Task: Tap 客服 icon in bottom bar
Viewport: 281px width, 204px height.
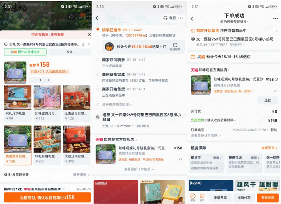Action: click(x=193, y=197)
